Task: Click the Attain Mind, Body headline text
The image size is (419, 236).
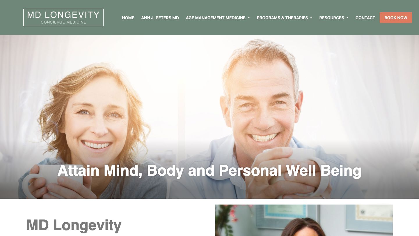Action: (x=209, y=171)
